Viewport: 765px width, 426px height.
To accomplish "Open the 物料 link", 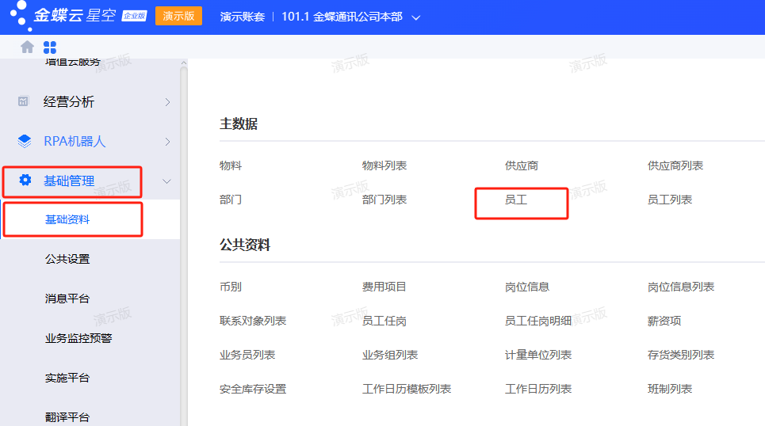I will coord(231,165).
